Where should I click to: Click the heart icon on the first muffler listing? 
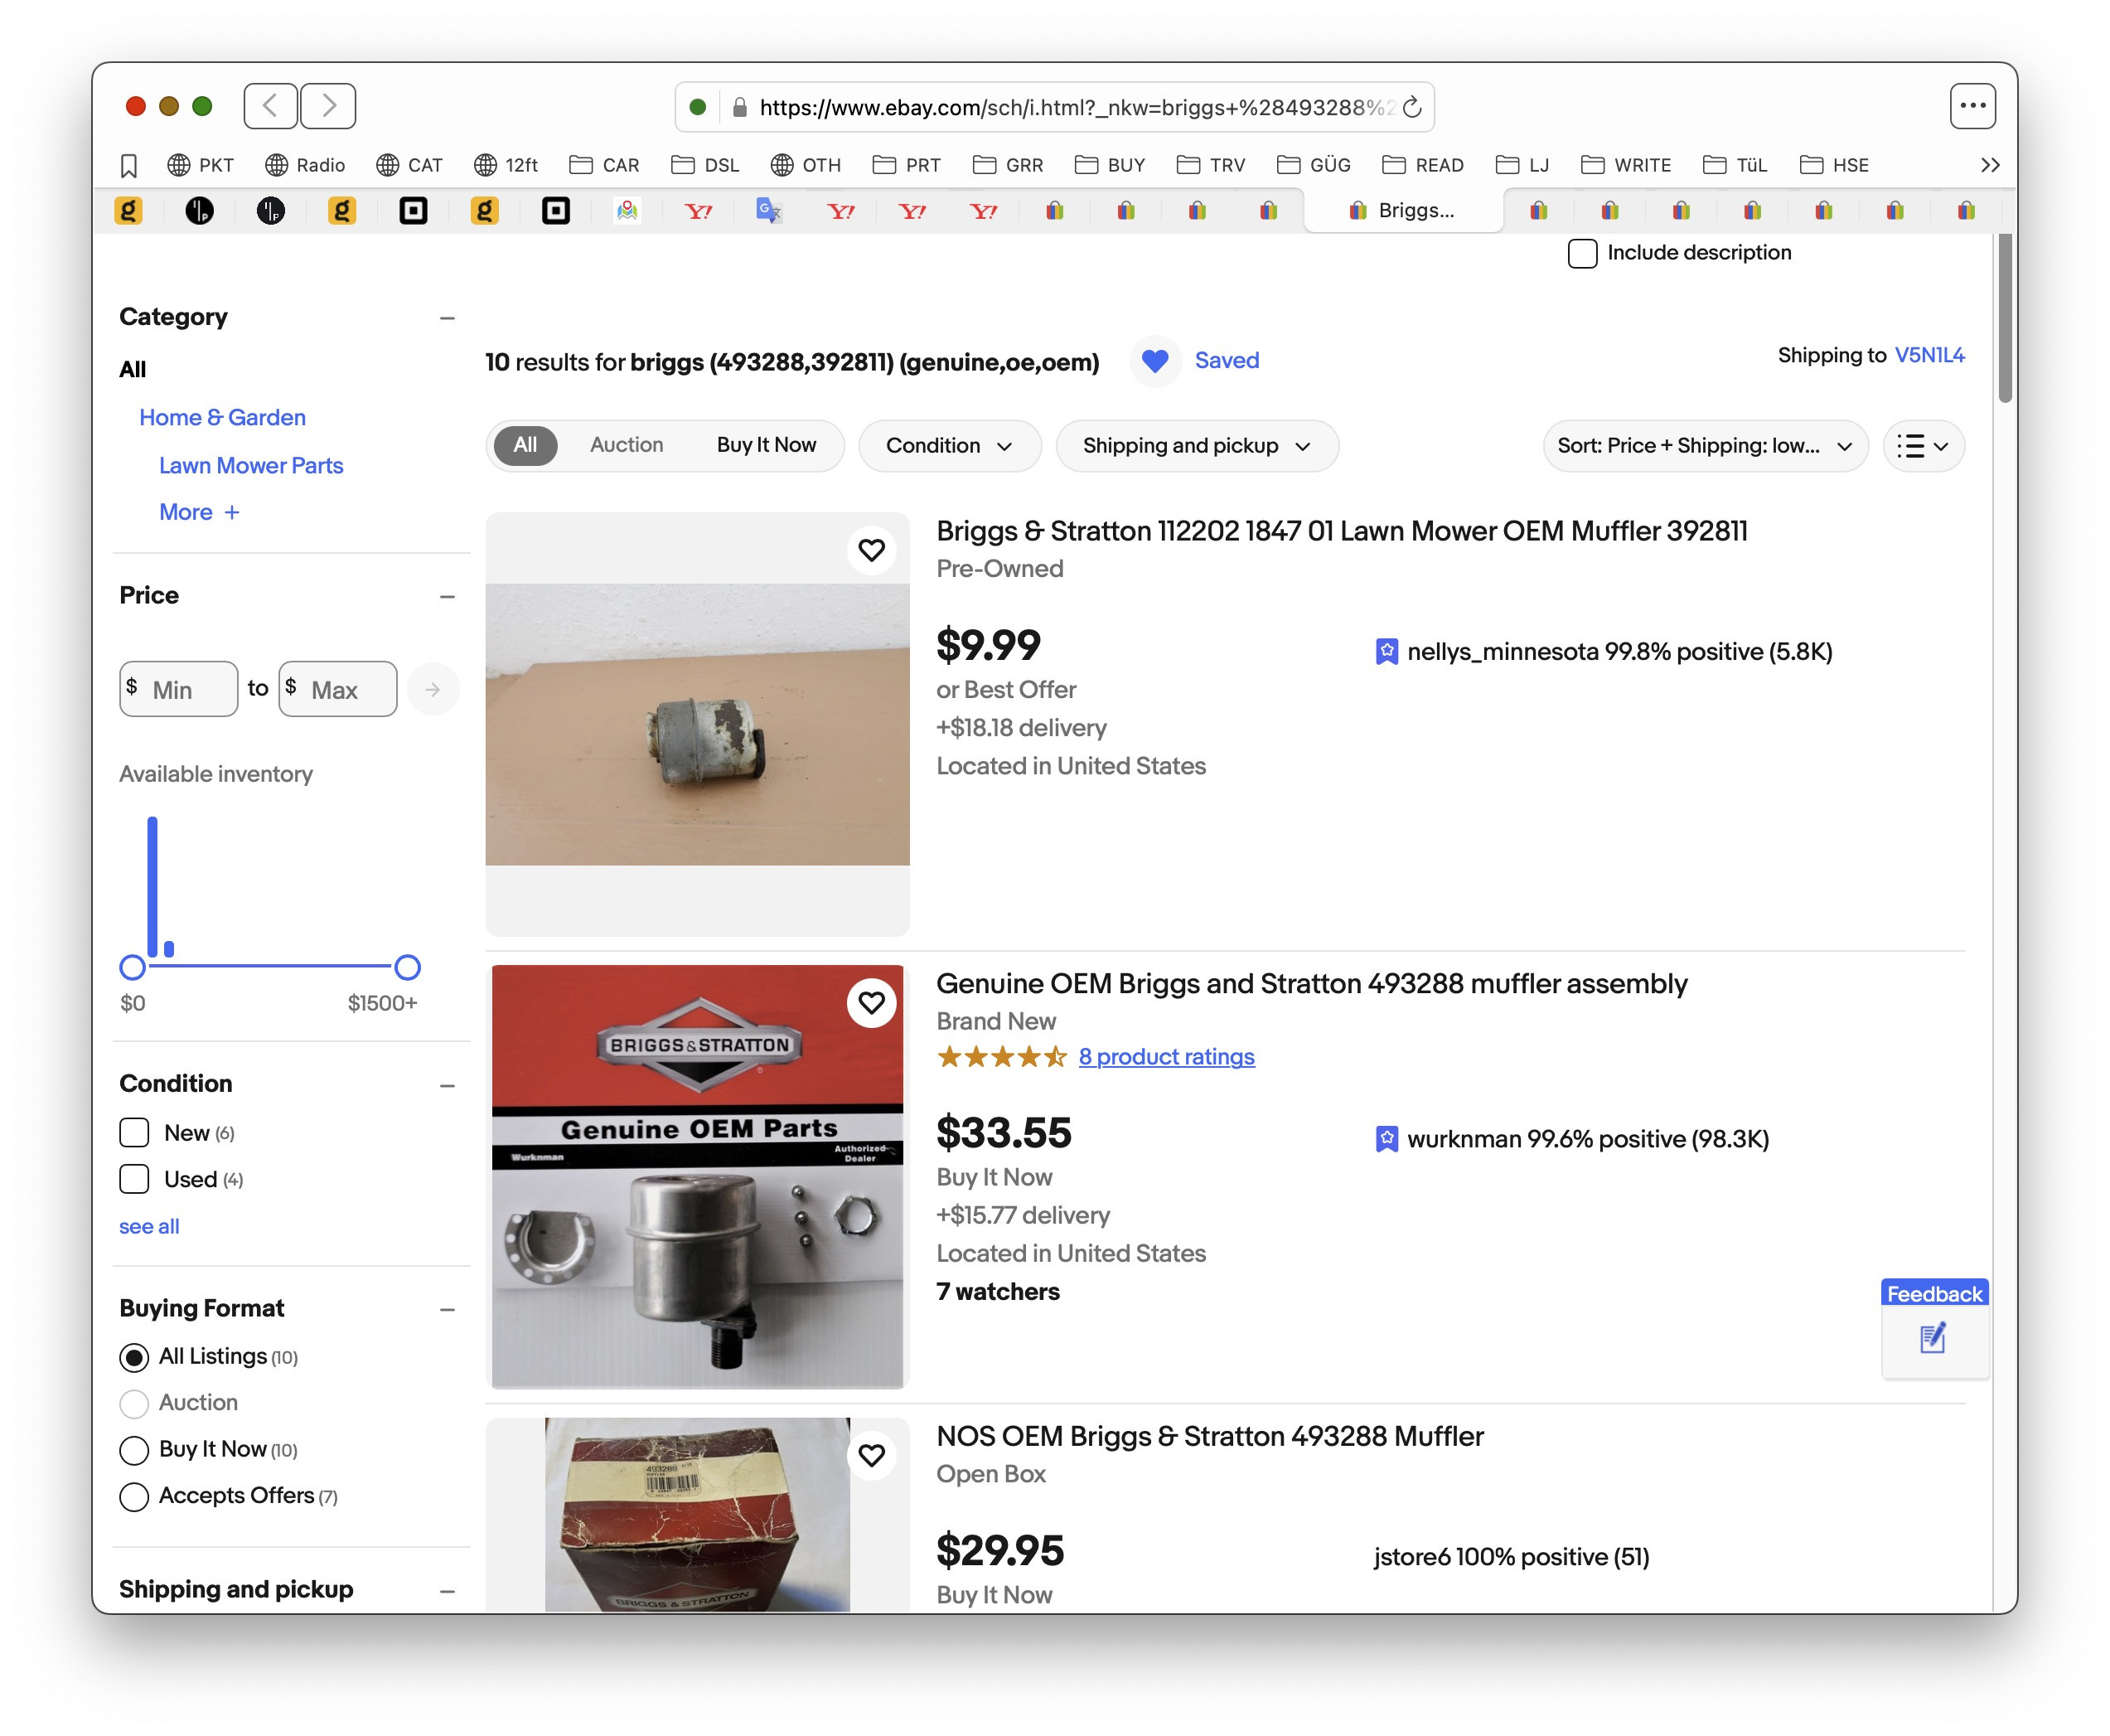(x=870, y=550)
